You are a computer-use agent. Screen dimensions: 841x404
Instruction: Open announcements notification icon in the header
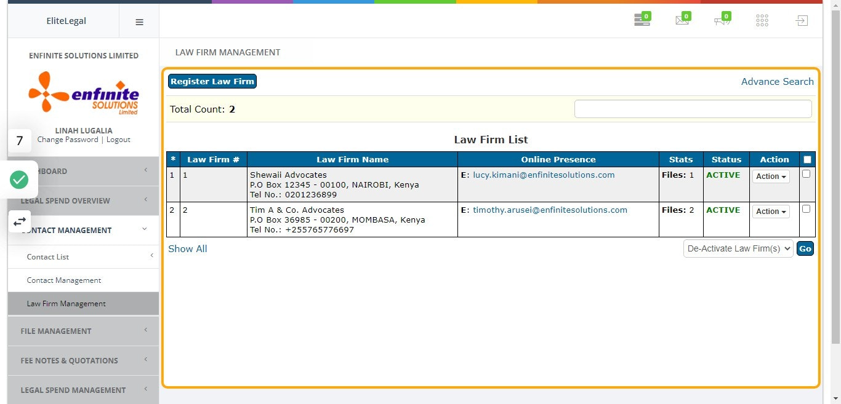pos(722,19)
